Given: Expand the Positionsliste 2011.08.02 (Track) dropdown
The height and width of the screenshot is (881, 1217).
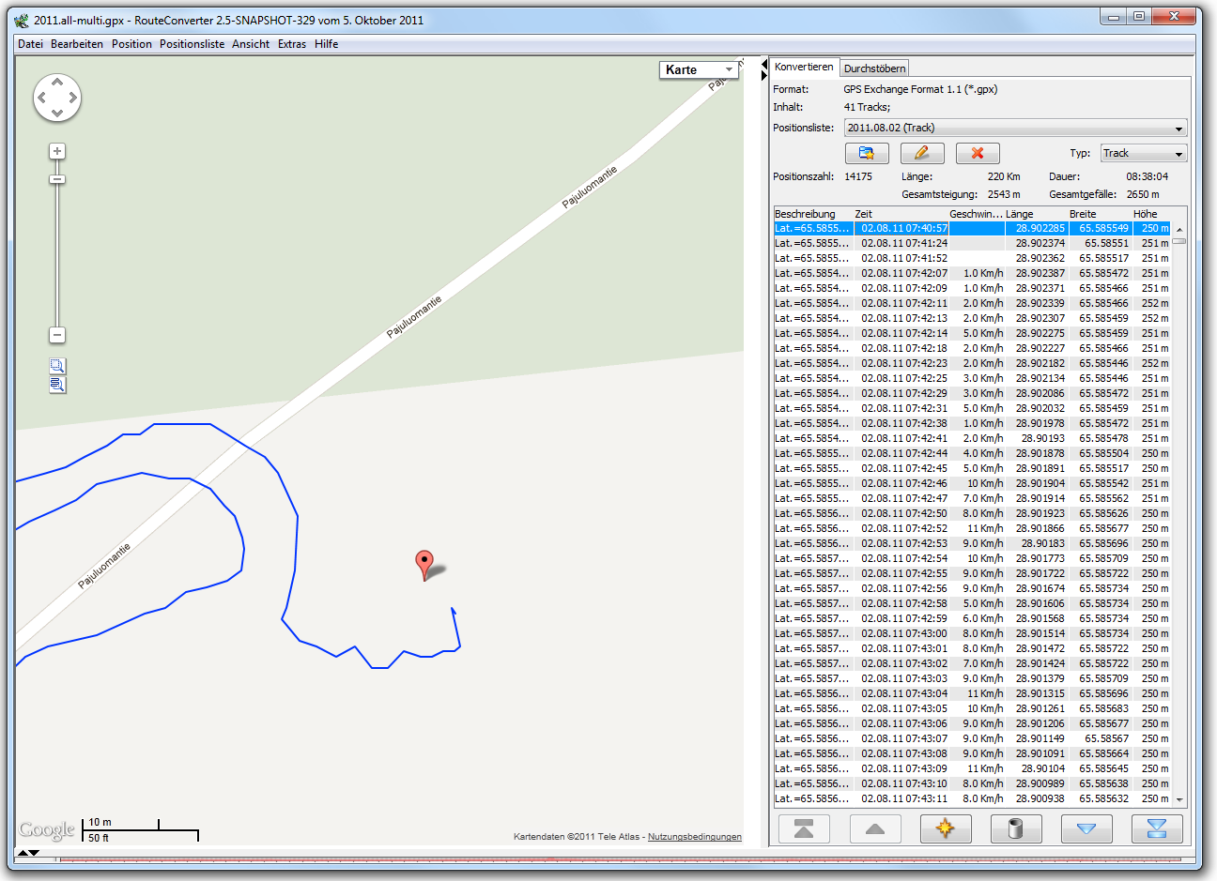Looking at the screenshot, I should pos(1014,128).
